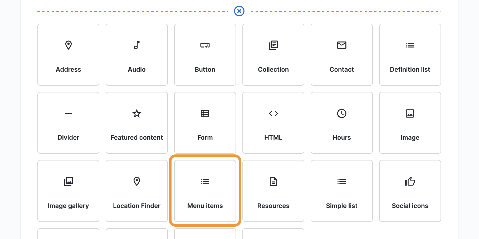Add a Simple list block
This screenshot has width=479, height=239.
(341, 191)
